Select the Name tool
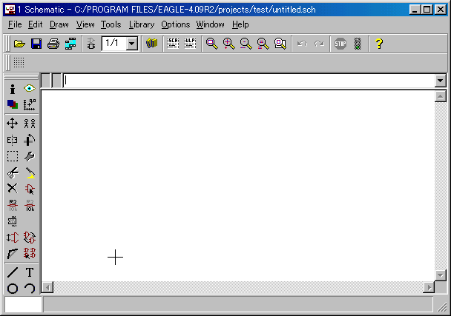 tap(13, 205)
